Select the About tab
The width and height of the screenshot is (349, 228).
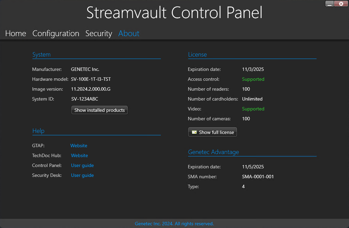click(129, 33)
